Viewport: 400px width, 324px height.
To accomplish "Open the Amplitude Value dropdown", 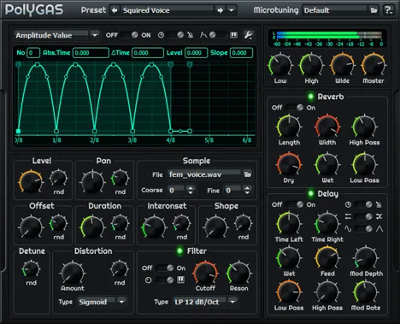I will tap(56, 35).
